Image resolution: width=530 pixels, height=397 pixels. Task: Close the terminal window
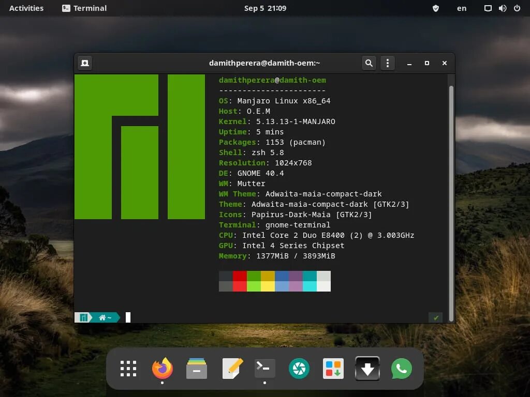pos(445,63)
